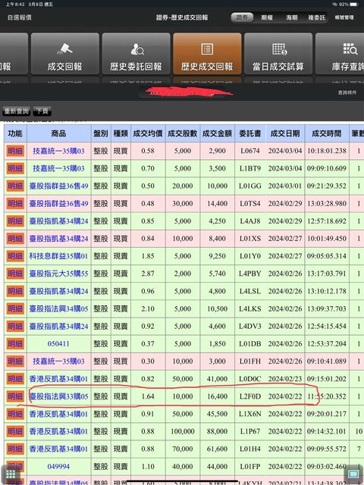Tap the screen icon at bottom right
The image size is (364, 485).
point(353,474)
